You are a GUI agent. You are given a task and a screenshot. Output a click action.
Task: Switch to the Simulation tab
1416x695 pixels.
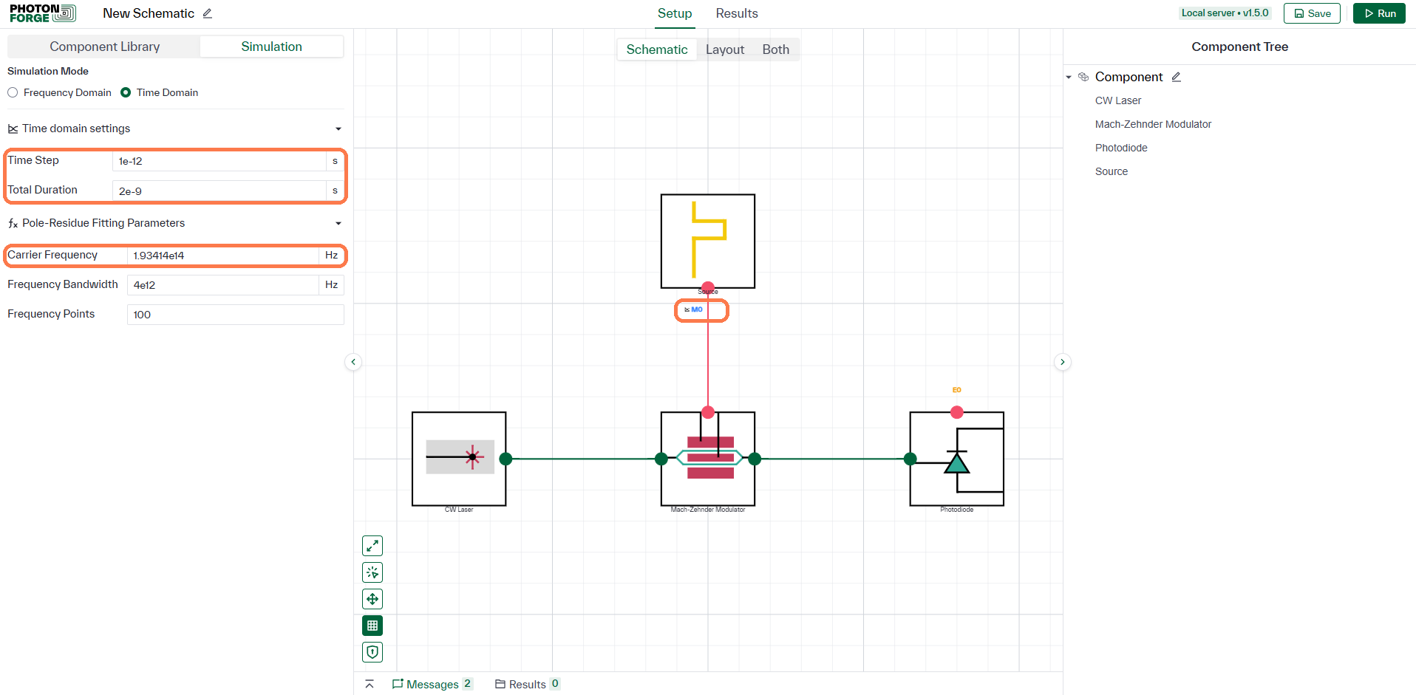tap(271, 47)
